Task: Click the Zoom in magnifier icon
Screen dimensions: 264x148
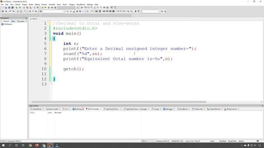Action: point(128,11)
